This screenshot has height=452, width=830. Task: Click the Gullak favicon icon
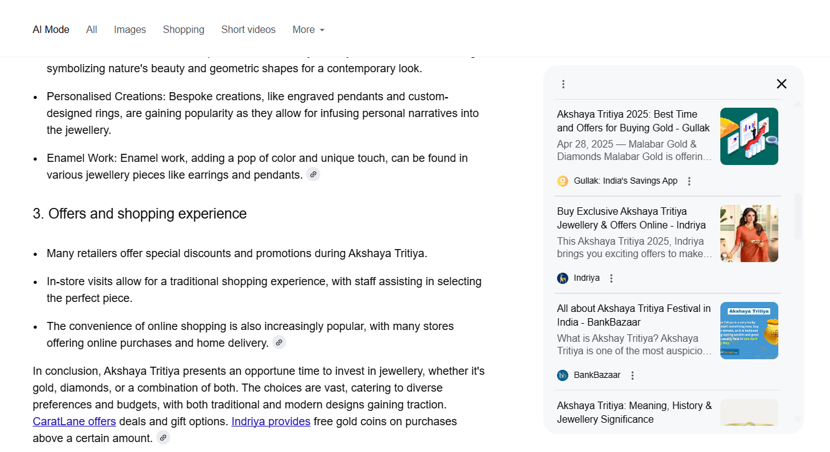(563, 181)
